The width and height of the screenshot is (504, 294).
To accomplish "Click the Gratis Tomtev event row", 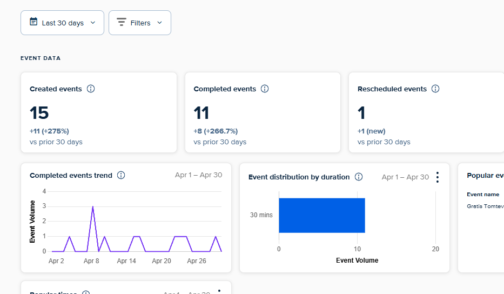I will (x=485, y=206).
